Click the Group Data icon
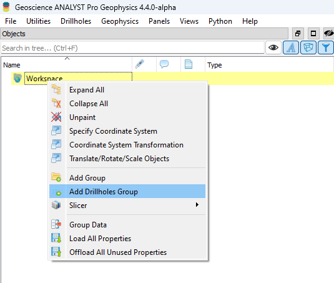This screenshot has width=334, height=283. (x=56, y=224)
